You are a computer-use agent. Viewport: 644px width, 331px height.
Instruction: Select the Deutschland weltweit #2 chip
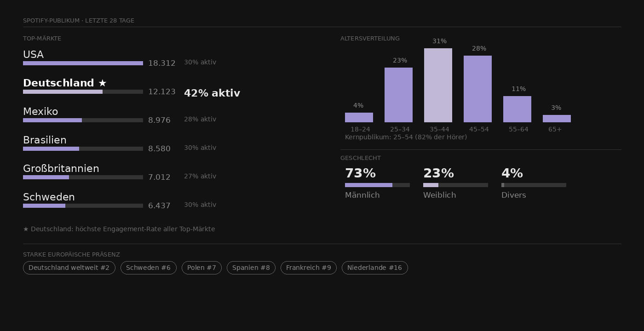69,268
